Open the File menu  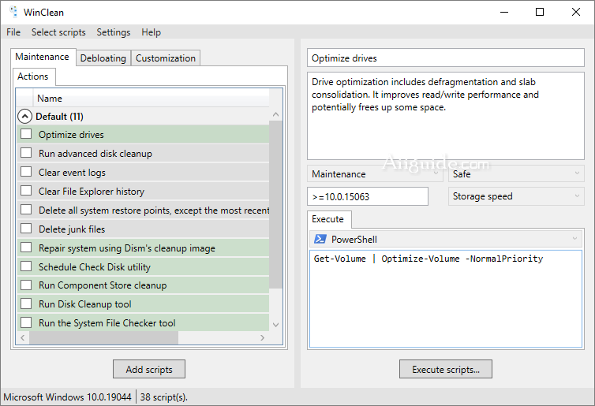13,32
